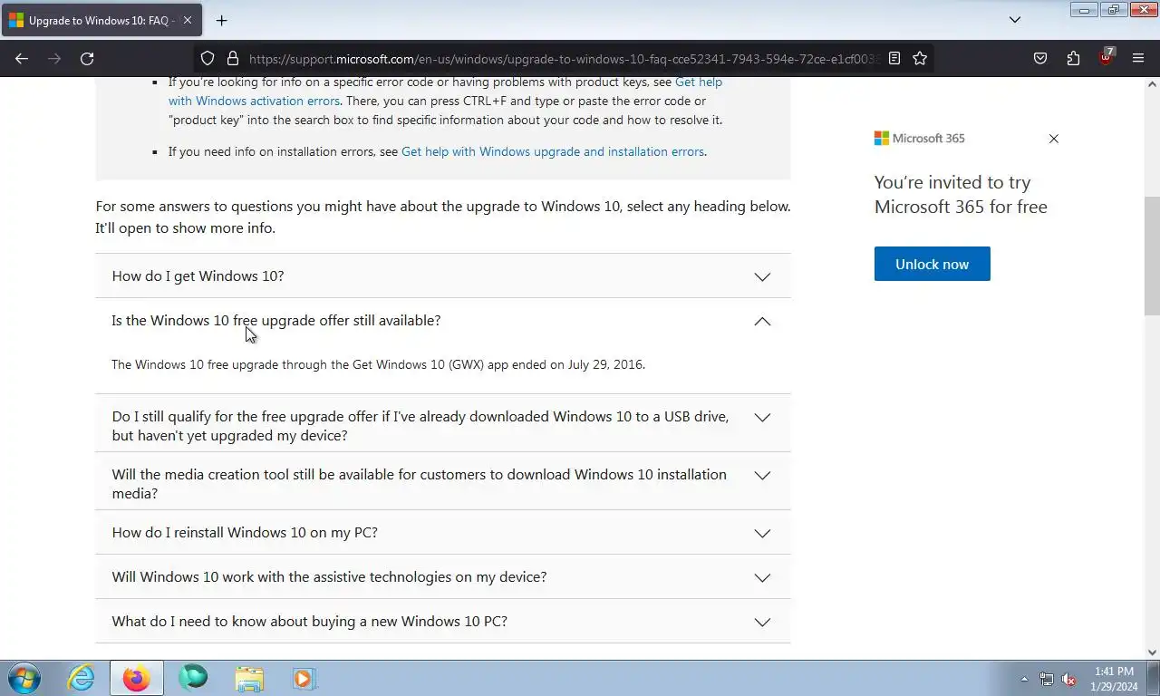The width and height of the screenshot is (1160, 696).
Task: Open Windows upgrade and installation errors link
Action: [553, 151]
